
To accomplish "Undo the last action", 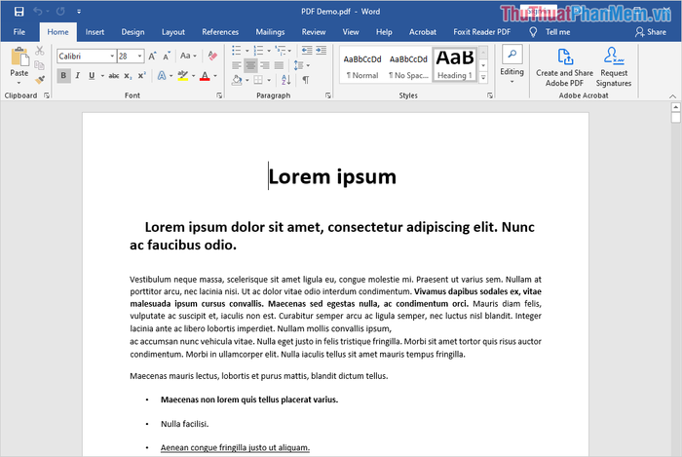I will [37, 12].
